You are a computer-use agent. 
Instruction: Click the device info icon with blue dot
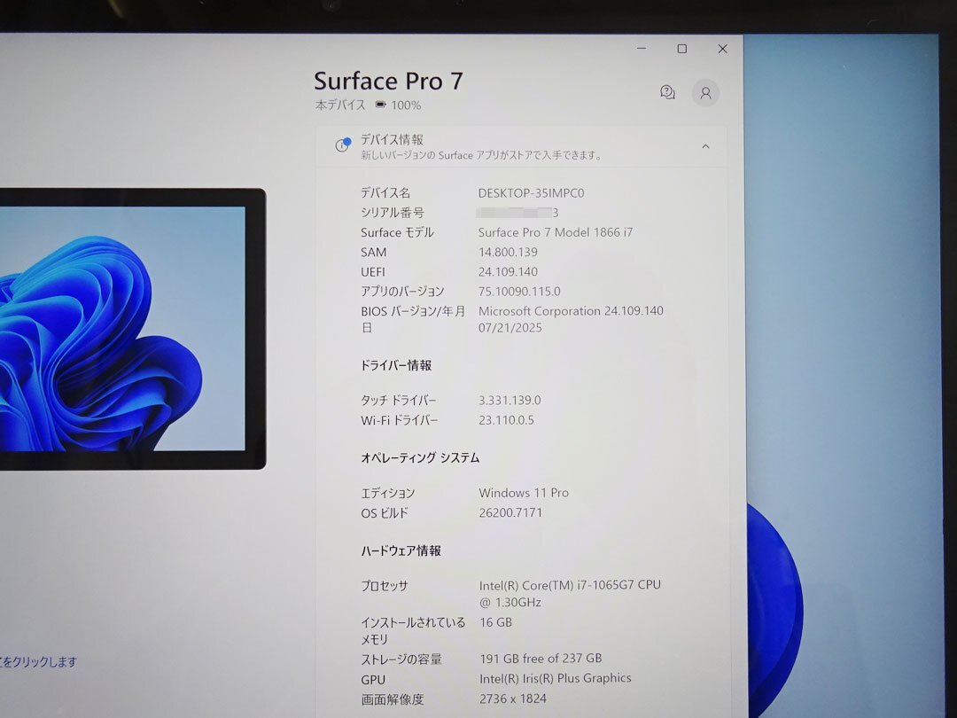point(342,144)
